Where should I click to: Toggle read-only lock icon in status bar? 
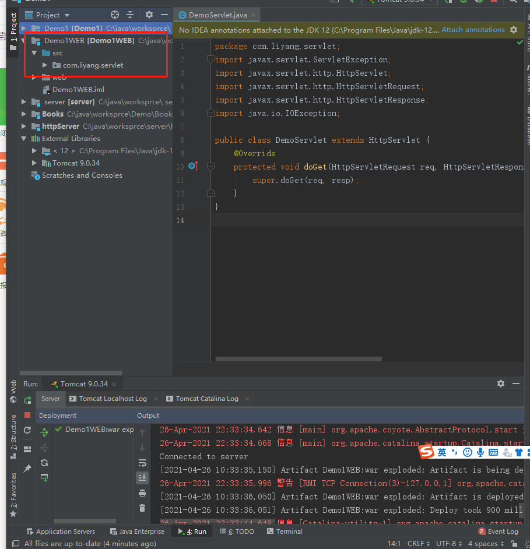pos(514,543)
